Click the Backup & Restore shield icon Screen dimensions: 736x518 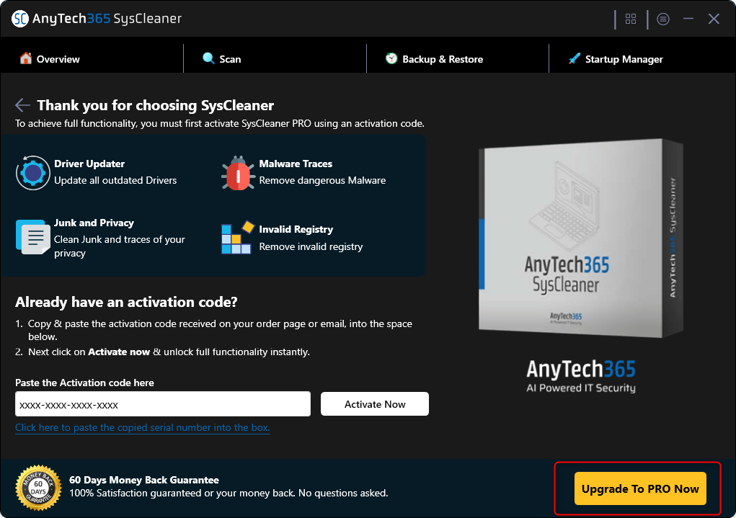click(391, 58)
